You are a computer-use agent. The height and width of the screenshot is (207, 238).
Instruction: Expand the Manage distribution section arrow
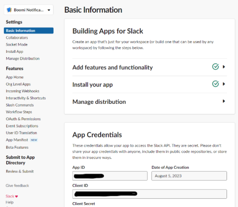[224, 101]
